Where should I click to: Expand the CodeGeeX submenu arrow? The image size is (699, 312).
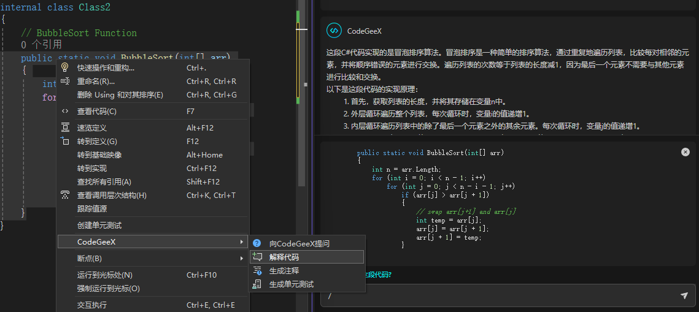point(241,242)
